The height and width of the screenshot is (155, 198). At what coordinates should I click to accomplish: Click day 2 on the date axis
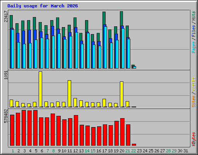19,151
